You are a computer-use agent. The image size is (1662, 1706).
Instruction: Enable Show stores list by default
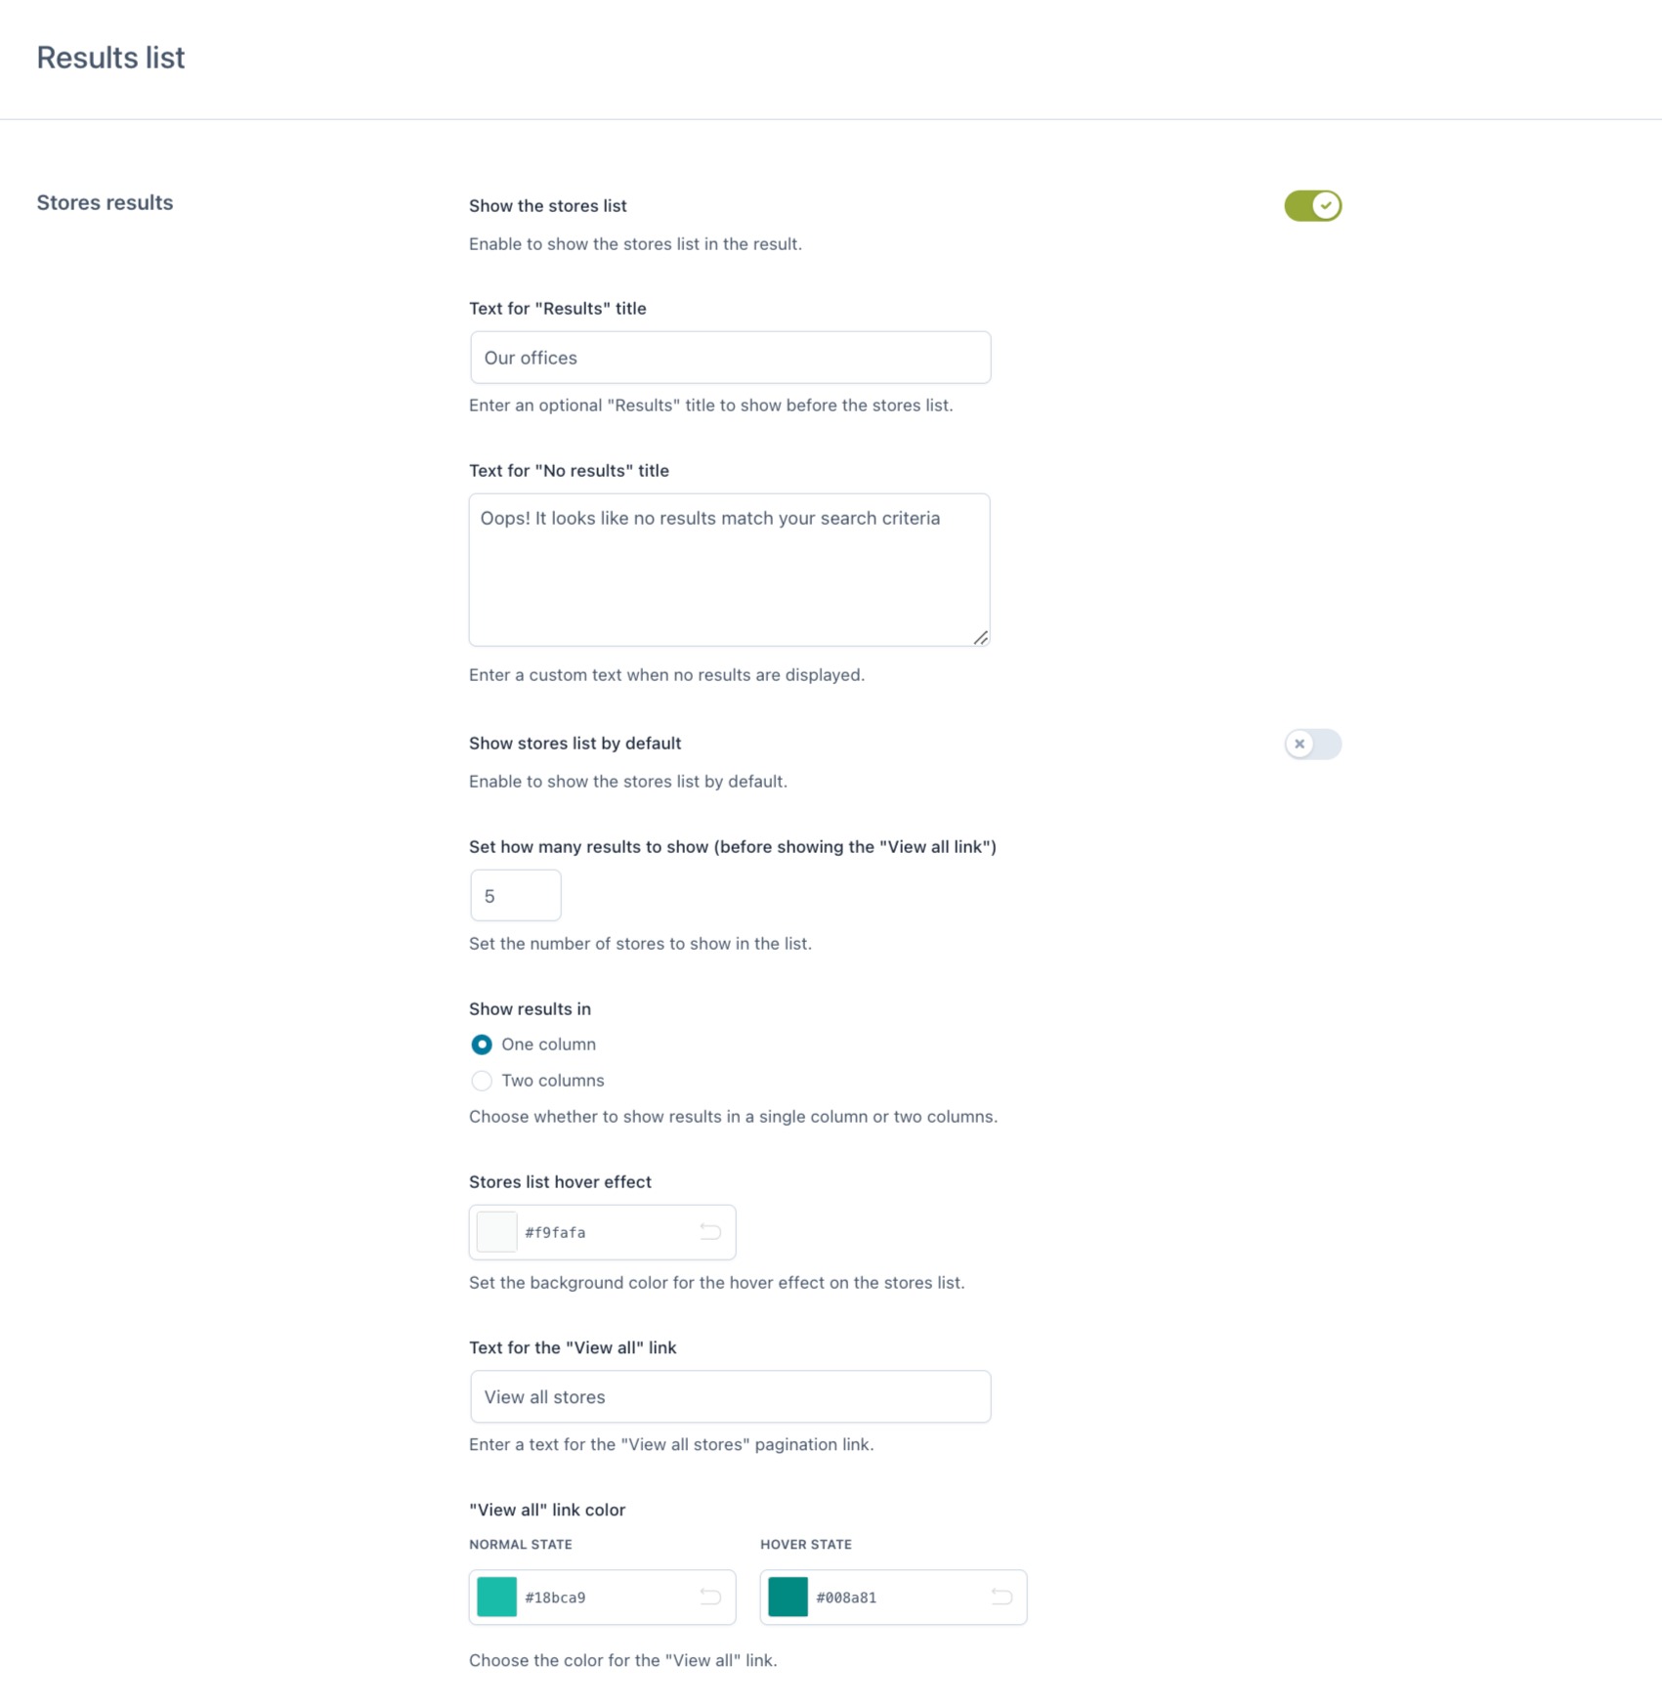click(x=1312, y=745)
